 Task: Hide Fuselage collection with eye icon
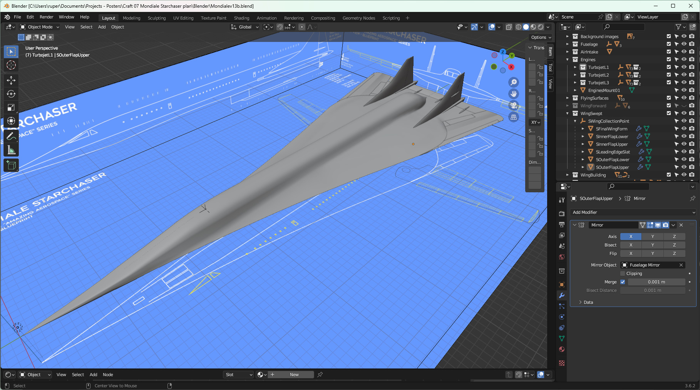click(x=684, y=44)
